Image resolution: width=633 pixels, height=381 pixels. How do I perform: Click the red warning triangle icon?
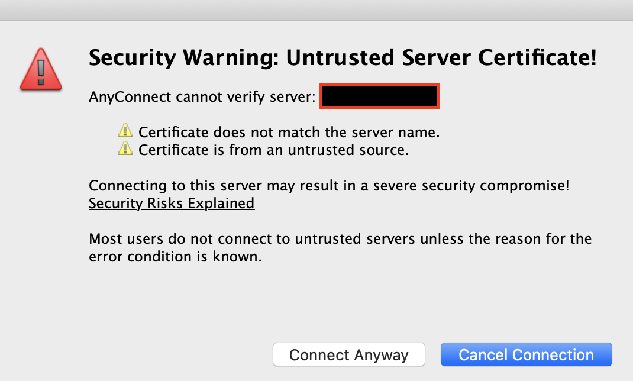pyautogui.click(x=41, y=69)
